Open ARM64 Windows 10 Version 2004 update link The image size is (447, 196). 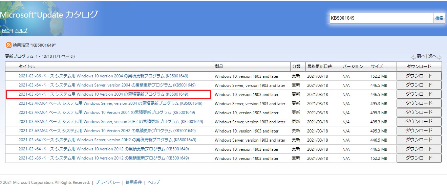[x=107, y=113]
